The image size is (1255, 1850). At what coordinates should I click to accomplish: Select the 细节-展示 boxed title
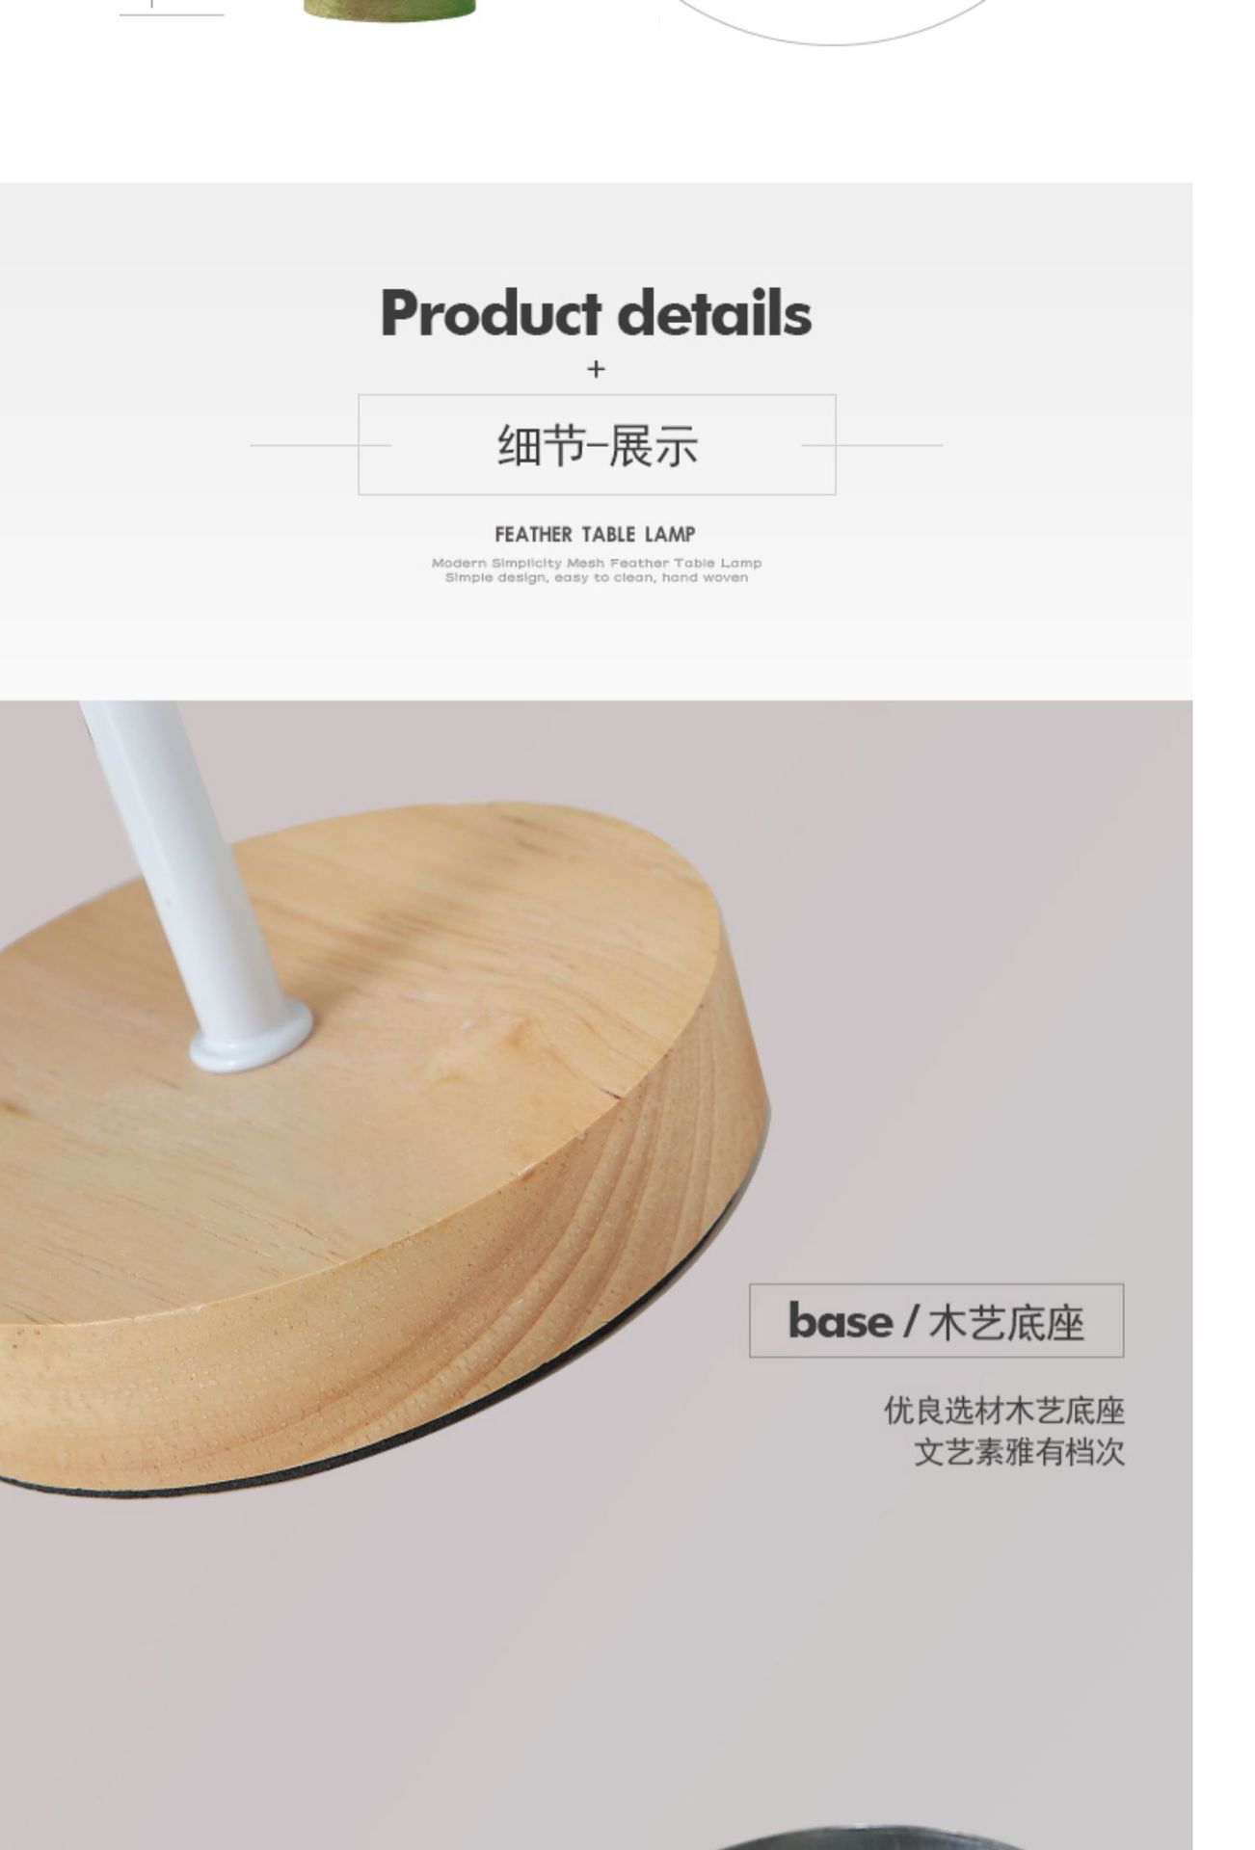point(597,445)
